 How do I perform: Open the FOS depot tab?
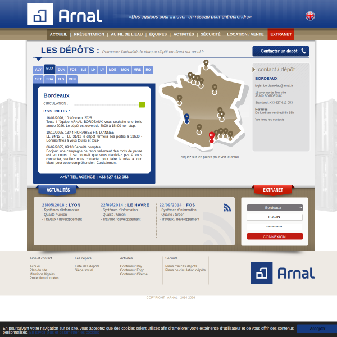coord(73,70)
